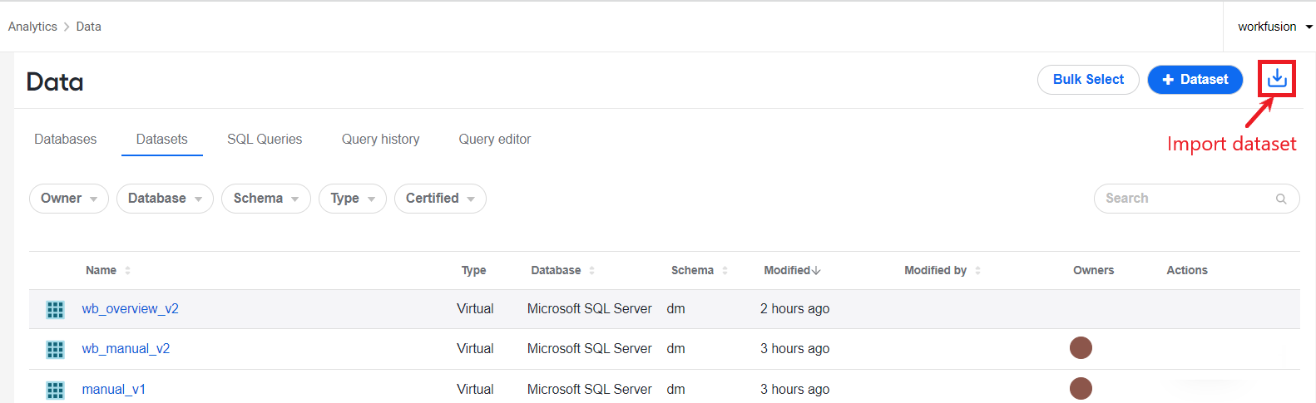Viewport: 1316px width, 403px height.
Task: Click 'Microsoft SQL Server' in wb_overview_v2 row
Action: point(589,309)
